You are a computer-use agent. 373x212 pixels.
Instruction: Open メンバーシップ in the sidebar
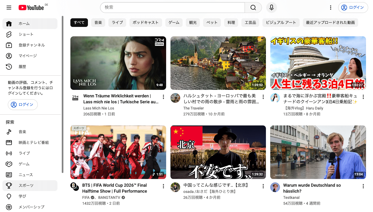click(30, 207)
